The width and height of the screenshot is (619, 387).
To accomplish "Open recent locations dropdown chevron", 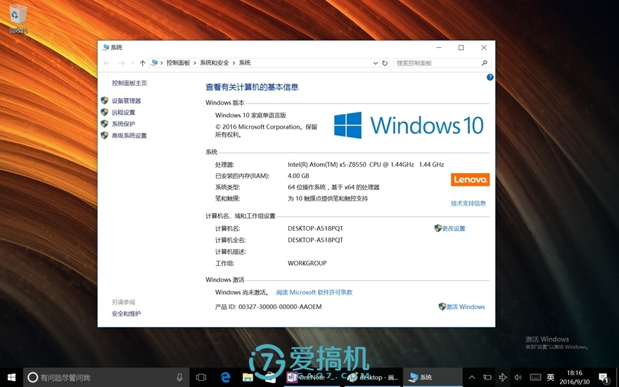I will click(x=132, y=63).
